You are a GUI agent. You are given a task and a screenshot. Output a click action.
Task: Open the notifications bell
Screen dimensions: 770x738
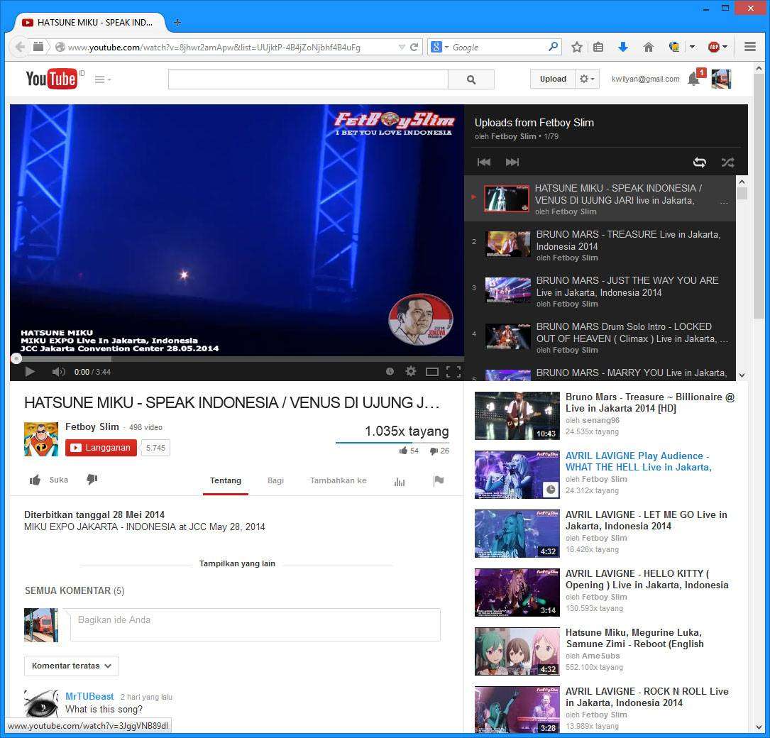(693, 79)
